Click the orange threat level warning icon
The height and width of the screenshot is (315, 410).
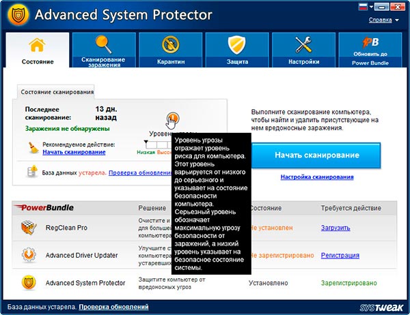coord(173,118)
